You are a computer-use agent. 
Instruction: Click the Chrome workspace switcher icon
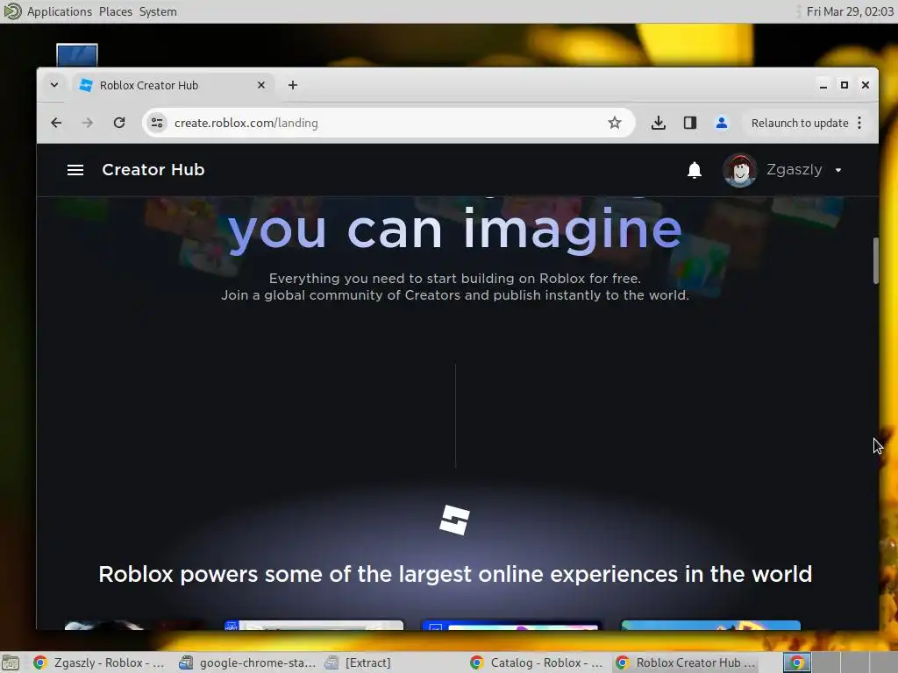pos(796,662)
